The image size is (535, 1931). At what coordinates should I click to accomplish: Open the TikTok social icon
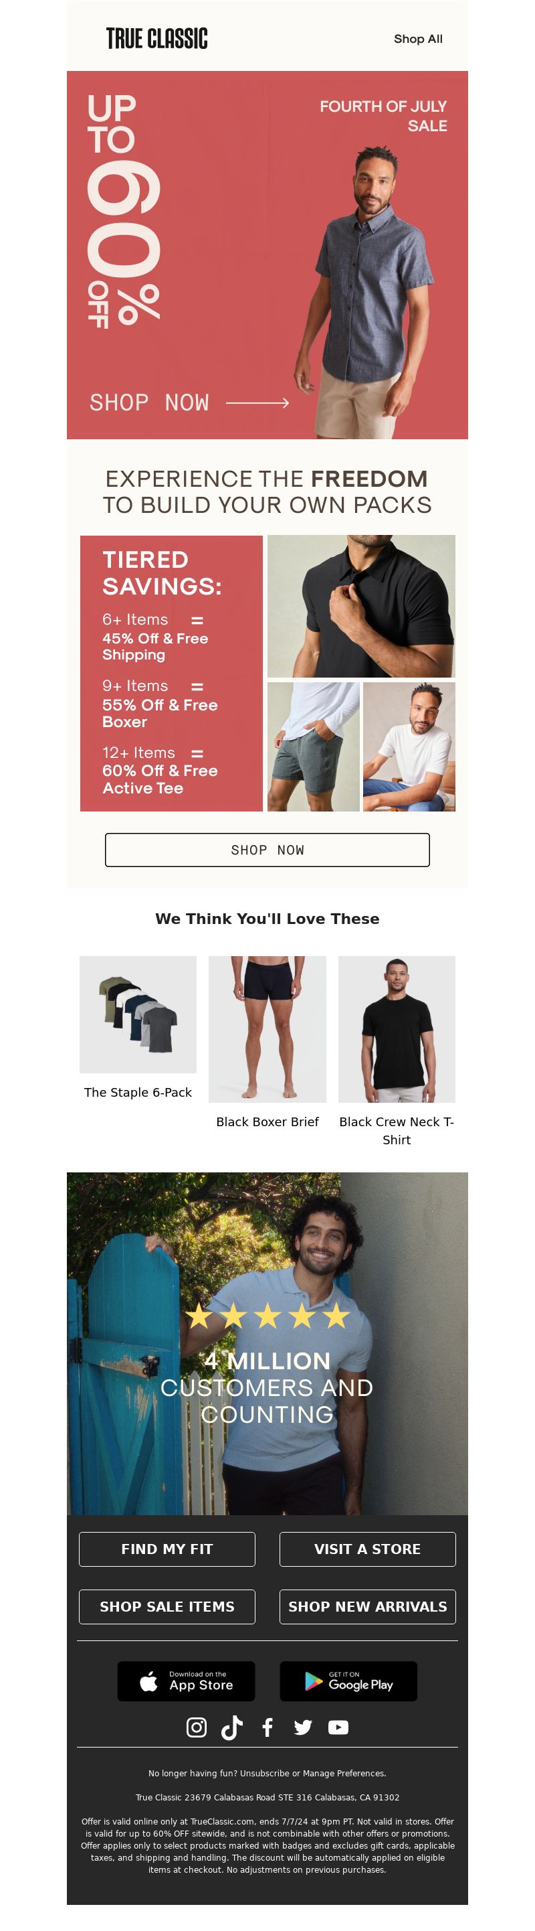(x=232, y=1728)
